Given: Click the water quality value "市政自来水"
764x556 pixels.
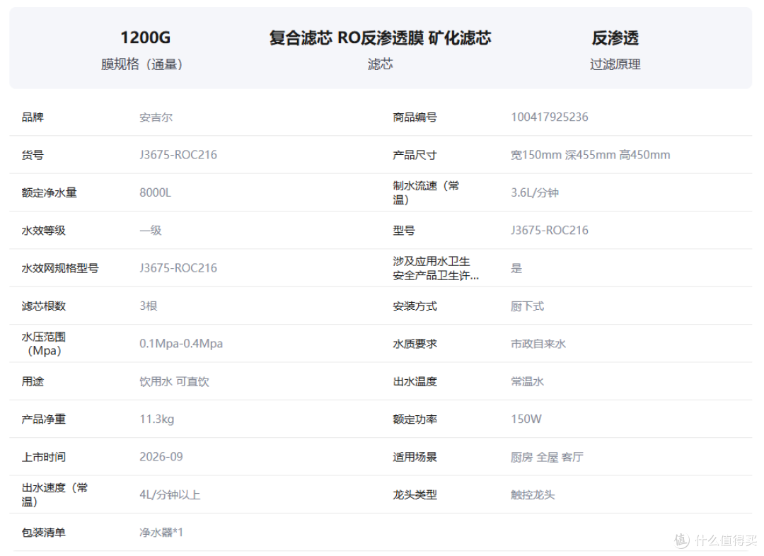Looking at the screenshot, I should (538, 344).
